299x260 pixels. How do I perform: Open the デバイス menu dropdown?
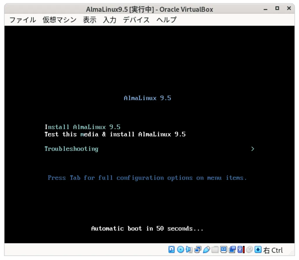[x=136, y=20]
